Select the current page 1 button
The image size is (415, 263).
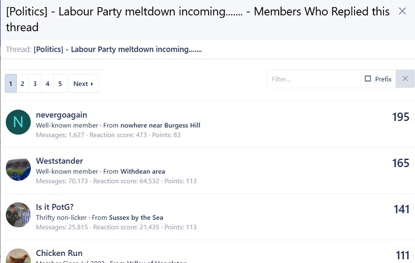[x=11, y=84]
